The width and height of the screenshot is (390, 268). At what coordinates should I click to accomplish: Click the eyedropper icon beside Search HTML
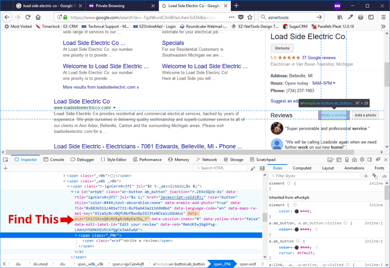point(253,168)
